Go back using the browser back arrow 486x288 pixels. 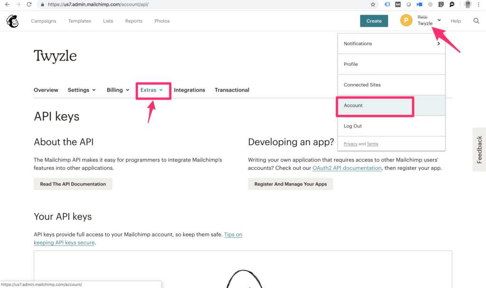(x=7, y=4)
